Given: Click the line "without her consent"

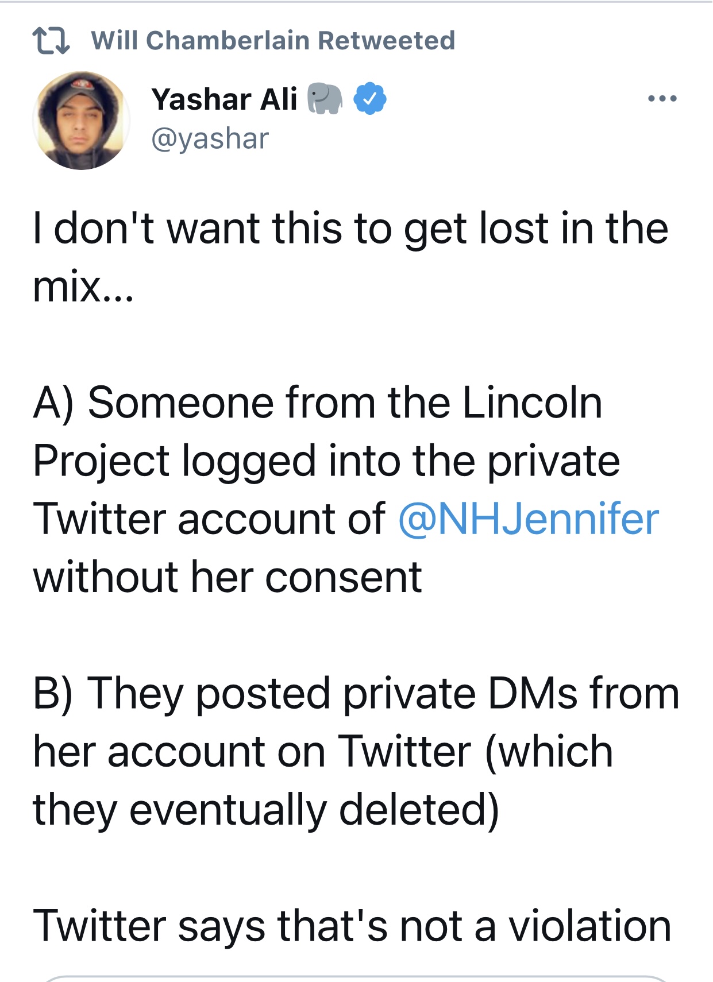Looking at the screenshot, I should (x=228, y=577).
